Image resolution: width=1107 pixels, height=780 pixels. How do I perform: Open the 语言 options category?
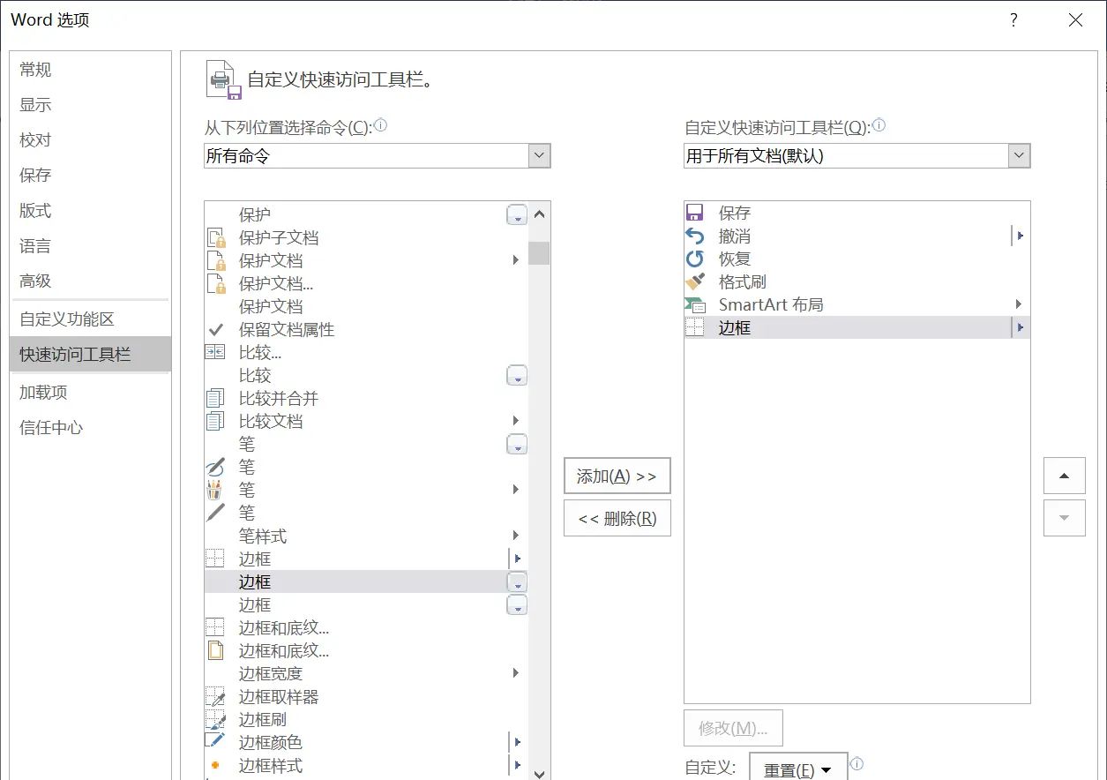(x=90, y=246)
